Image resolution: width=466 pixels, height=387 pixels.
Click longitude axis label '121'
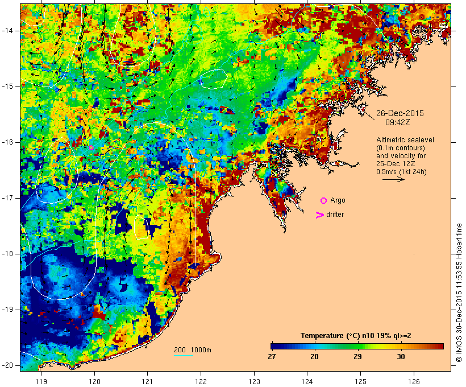coord(147,381)
